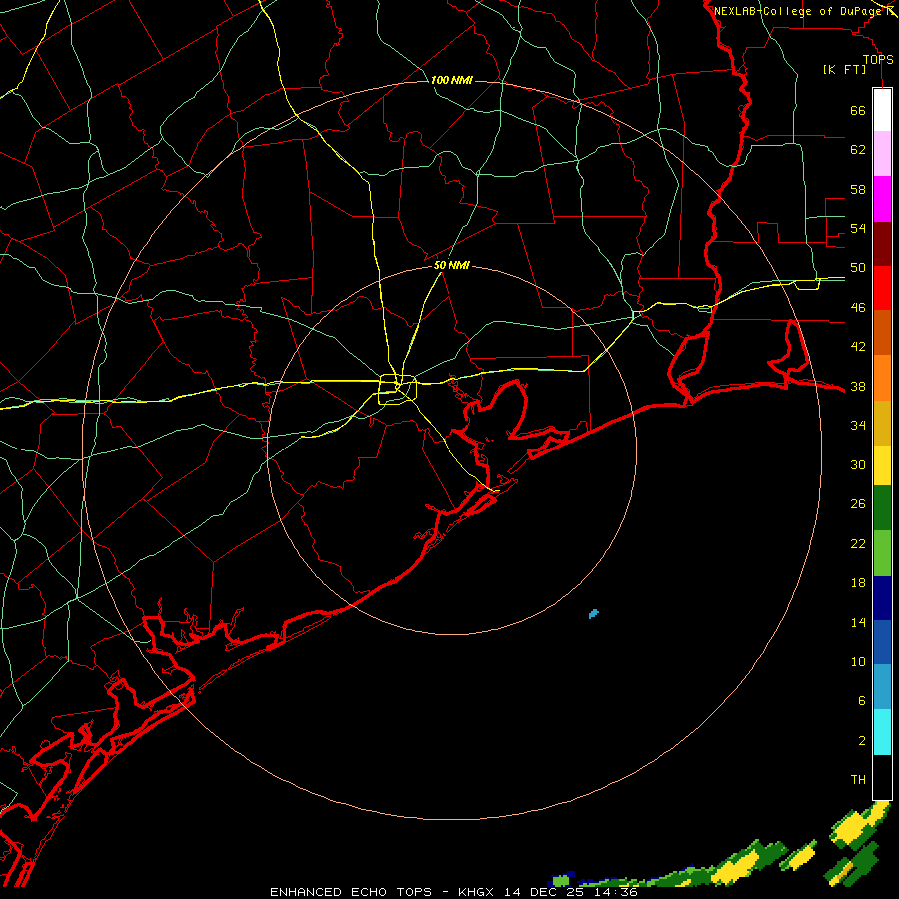Click the 14:36 timestamp
The image size is (899, 899).
point(616,892)
